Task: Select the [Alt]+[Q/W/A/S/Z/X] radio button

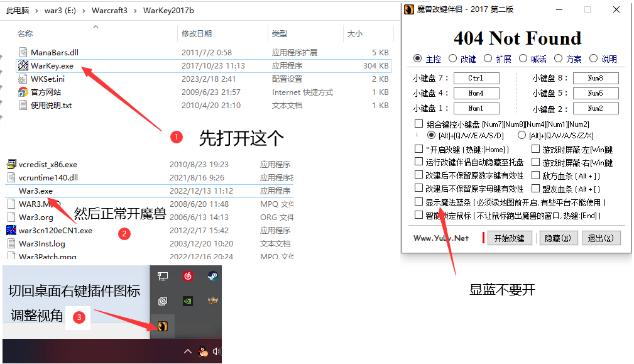Action: [522, 135]
